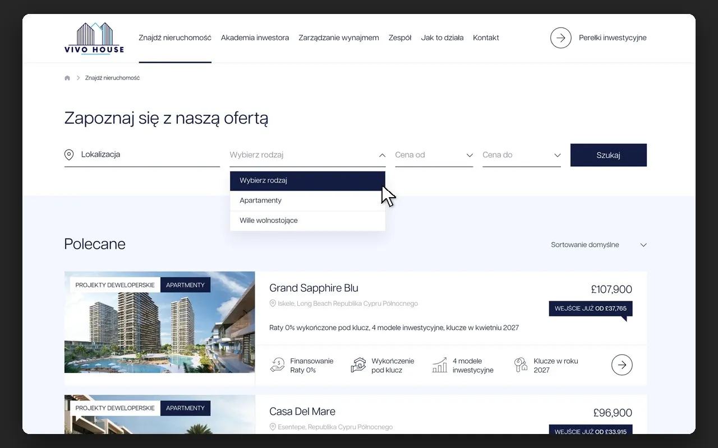The width and height of the screenshot is (718, 448).
Task: Open the Perełki inwestycyjne link
Action: tap(613, 38)
